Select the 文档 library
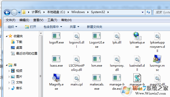Image resolution: width=170 pixels, height=97 pixels. [x=17, y=82]
